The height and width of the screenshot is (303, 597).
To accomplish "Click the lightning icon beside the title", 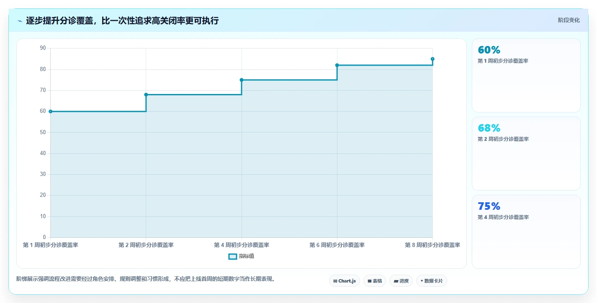I will coord(20,21).
